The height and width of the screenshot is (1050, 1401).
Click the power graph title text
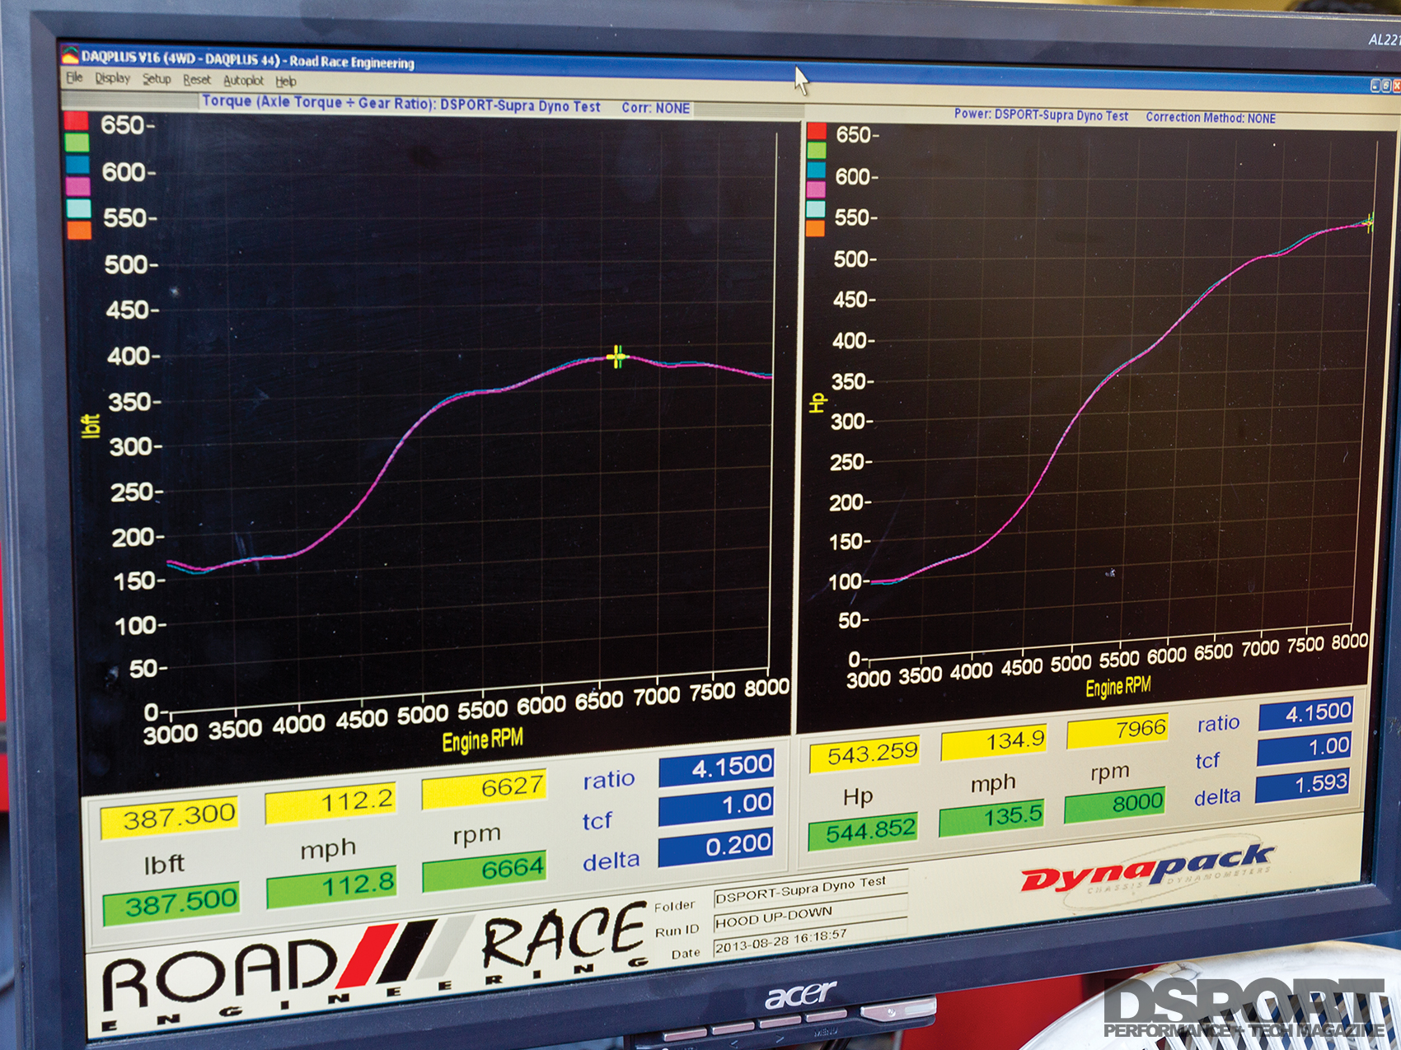click(1041, 114)
